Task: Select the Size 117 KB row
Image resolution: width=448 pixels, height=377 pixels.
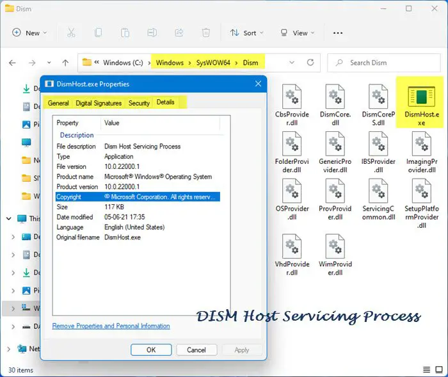Action: point(138,207)
